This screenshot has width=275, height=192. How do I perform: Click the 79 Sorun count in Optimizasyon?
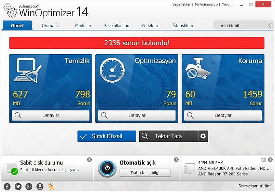170,98
